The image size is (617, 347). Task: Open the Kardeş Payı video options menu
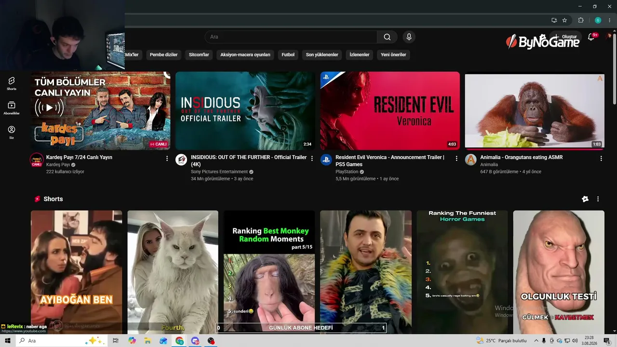(167, 158)
